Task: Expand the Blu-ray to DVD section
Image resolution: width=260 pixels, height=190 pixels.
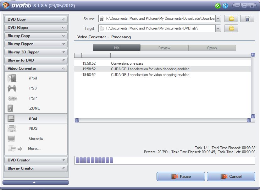Action: point(36,60)
